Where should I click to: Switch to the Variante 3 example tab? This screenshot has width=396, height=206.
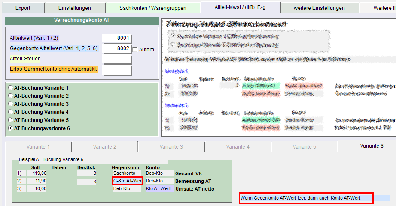(x=171, y=146)
